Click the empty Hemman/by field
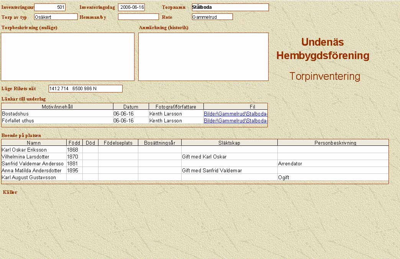Viewport: 400px width, 259px height. [x=138, y=17]
